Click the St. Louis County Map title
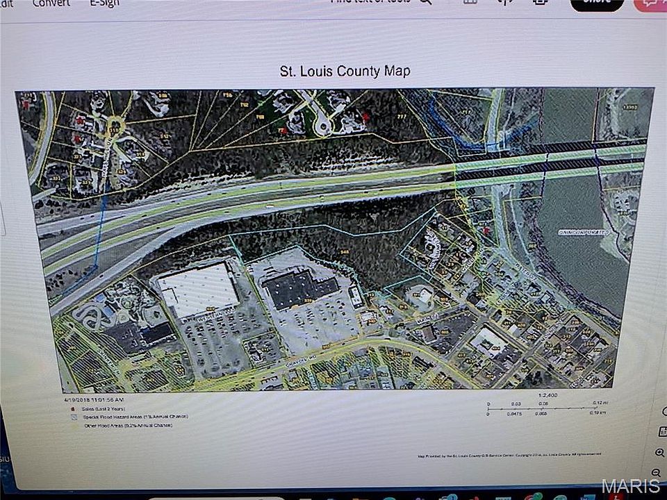 [345, 71]
